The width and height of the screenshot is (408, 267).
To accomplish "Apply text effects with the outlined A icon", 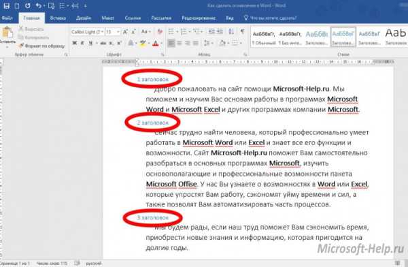I will click(x=131, y=43).
